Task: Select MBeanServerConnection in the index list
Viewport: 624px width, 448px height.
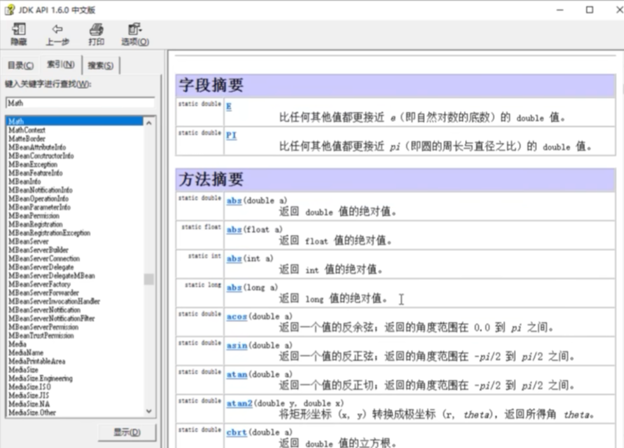Action: 44,259
